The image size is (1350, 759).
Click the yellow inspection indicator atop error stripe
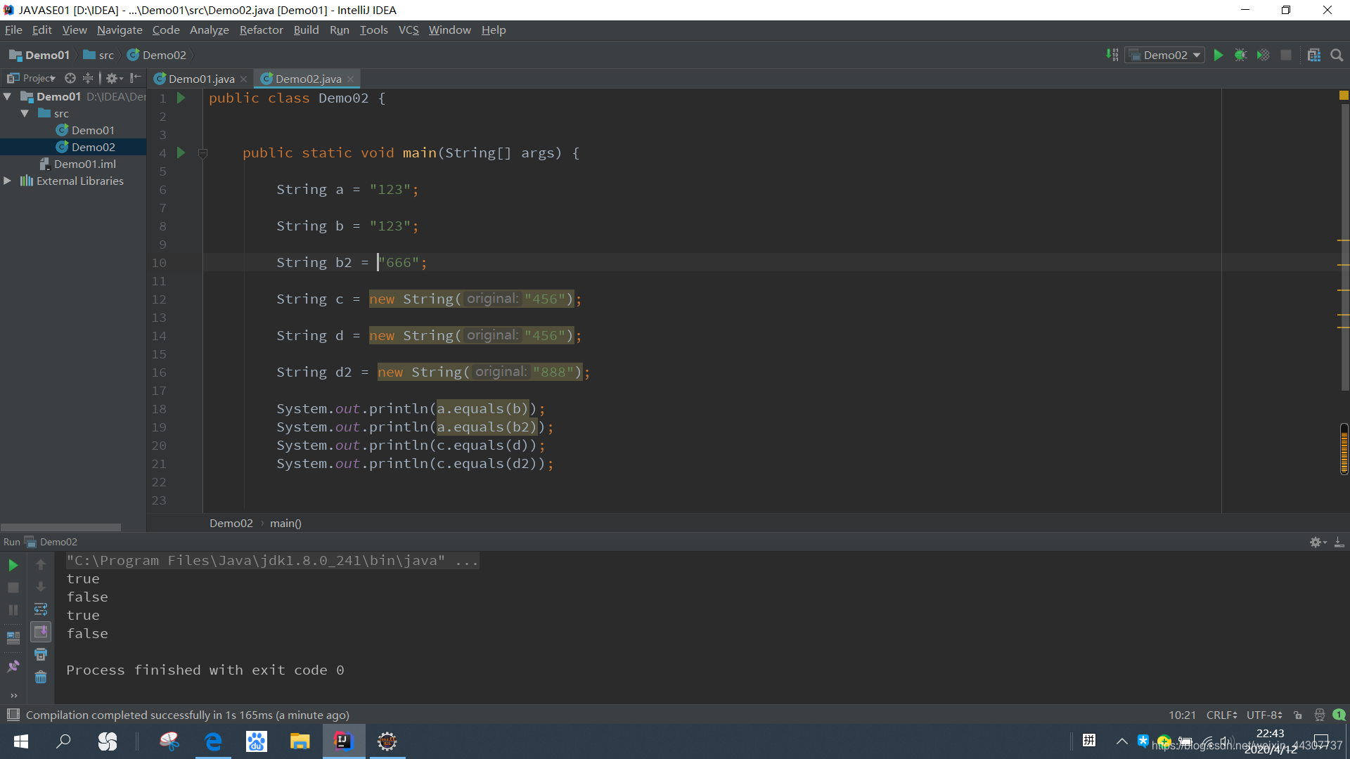click(x=1344, y=95)
